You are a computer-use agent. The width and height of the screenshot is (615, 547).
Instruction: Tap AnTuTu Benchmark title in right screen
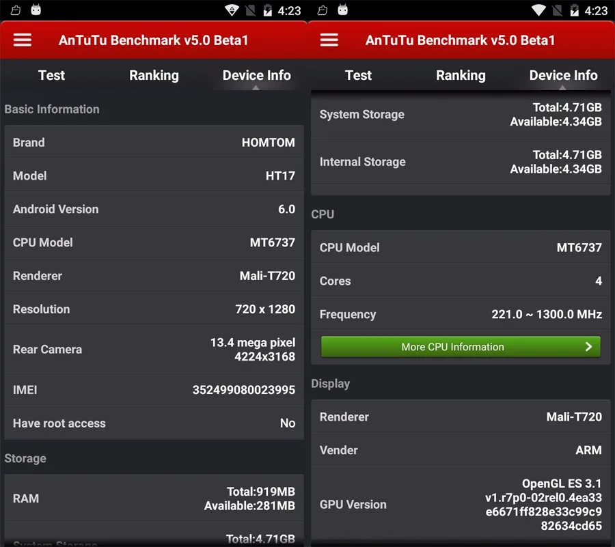tap(460, 40)
